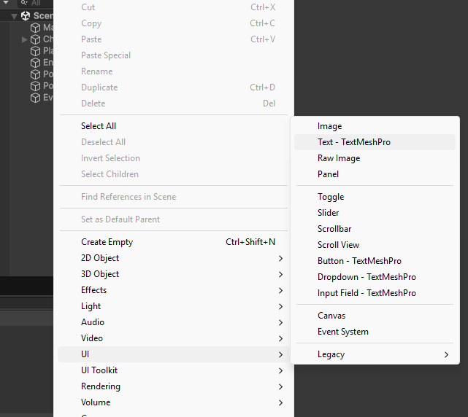
Task: Create an Input Field - TextMeshPro element
Action: pyautogui.click(x=375, y=294)
